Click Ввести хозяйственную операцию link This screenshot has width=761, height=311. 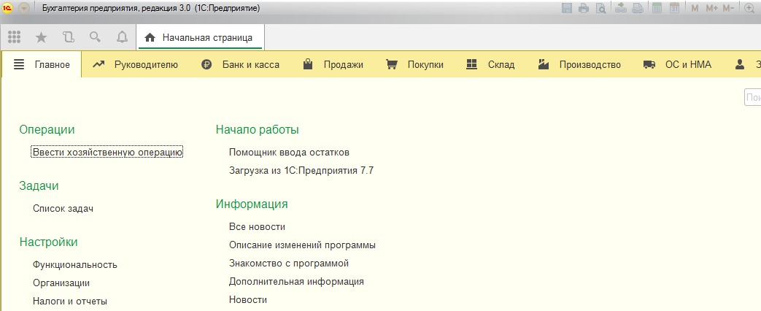click(x=107, y=152)
